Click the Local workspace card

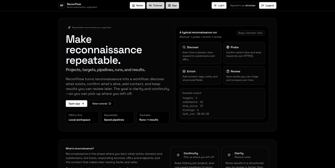click(82, 117)
